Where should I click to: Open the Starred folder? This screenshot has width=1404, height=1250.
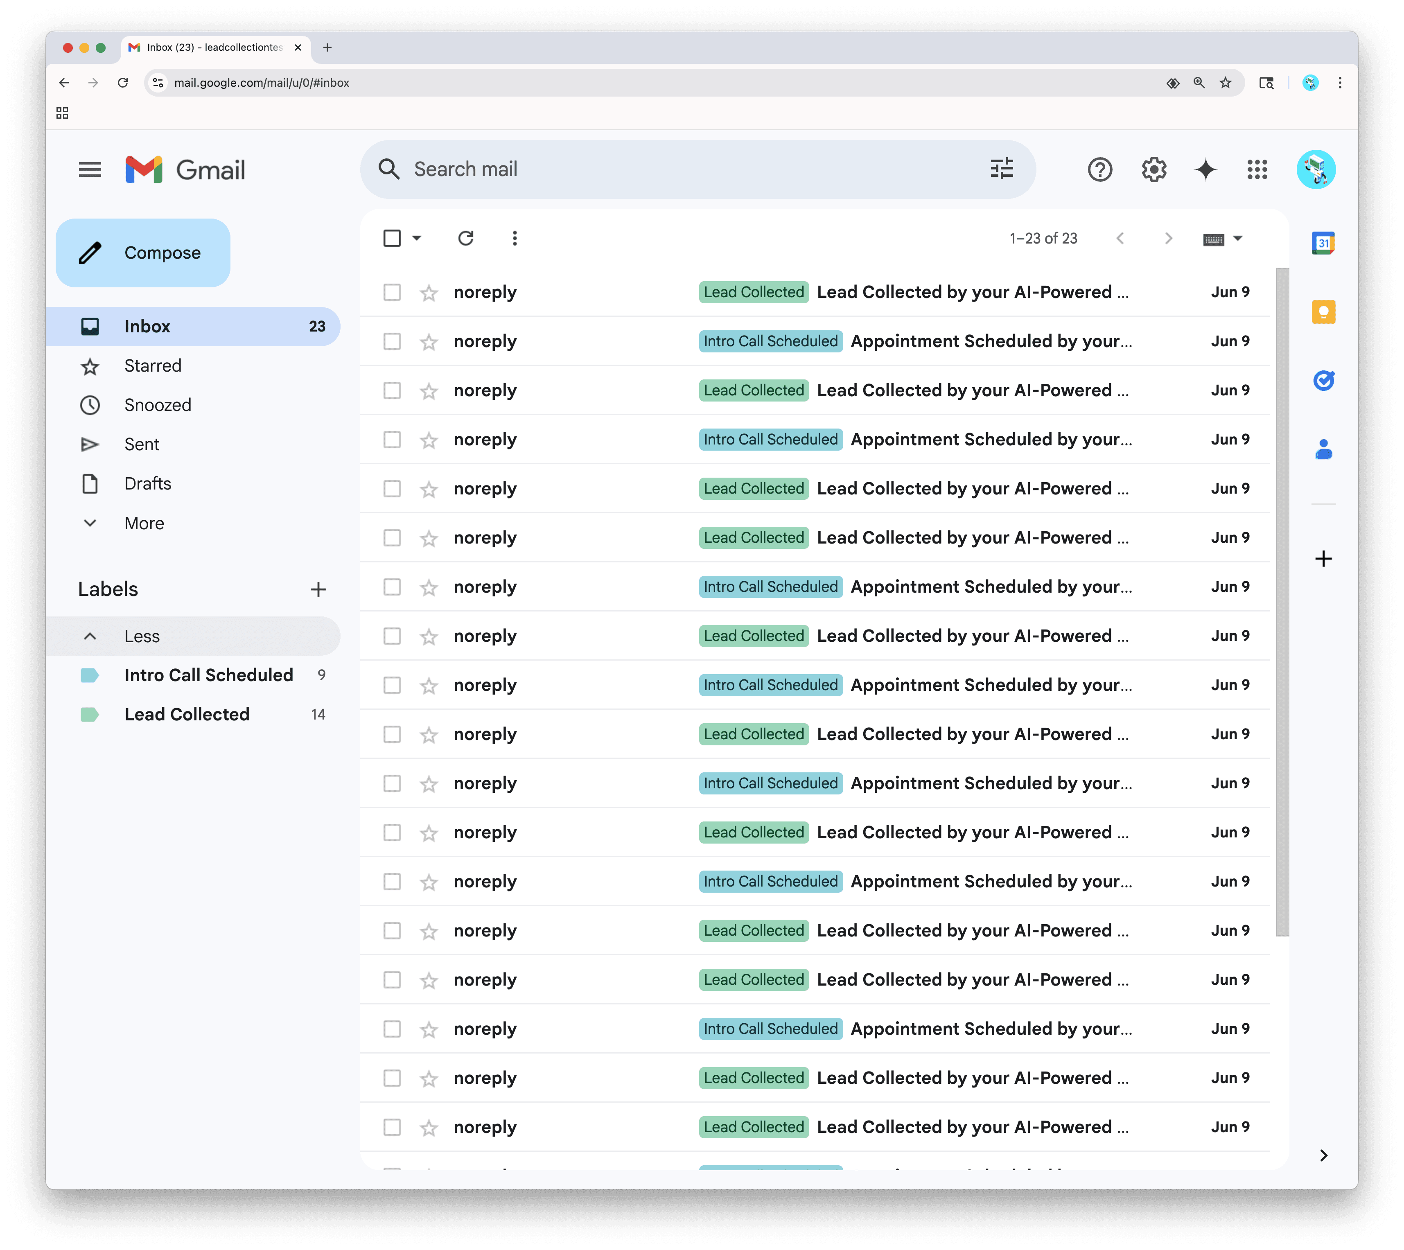[x=193, y=366]
